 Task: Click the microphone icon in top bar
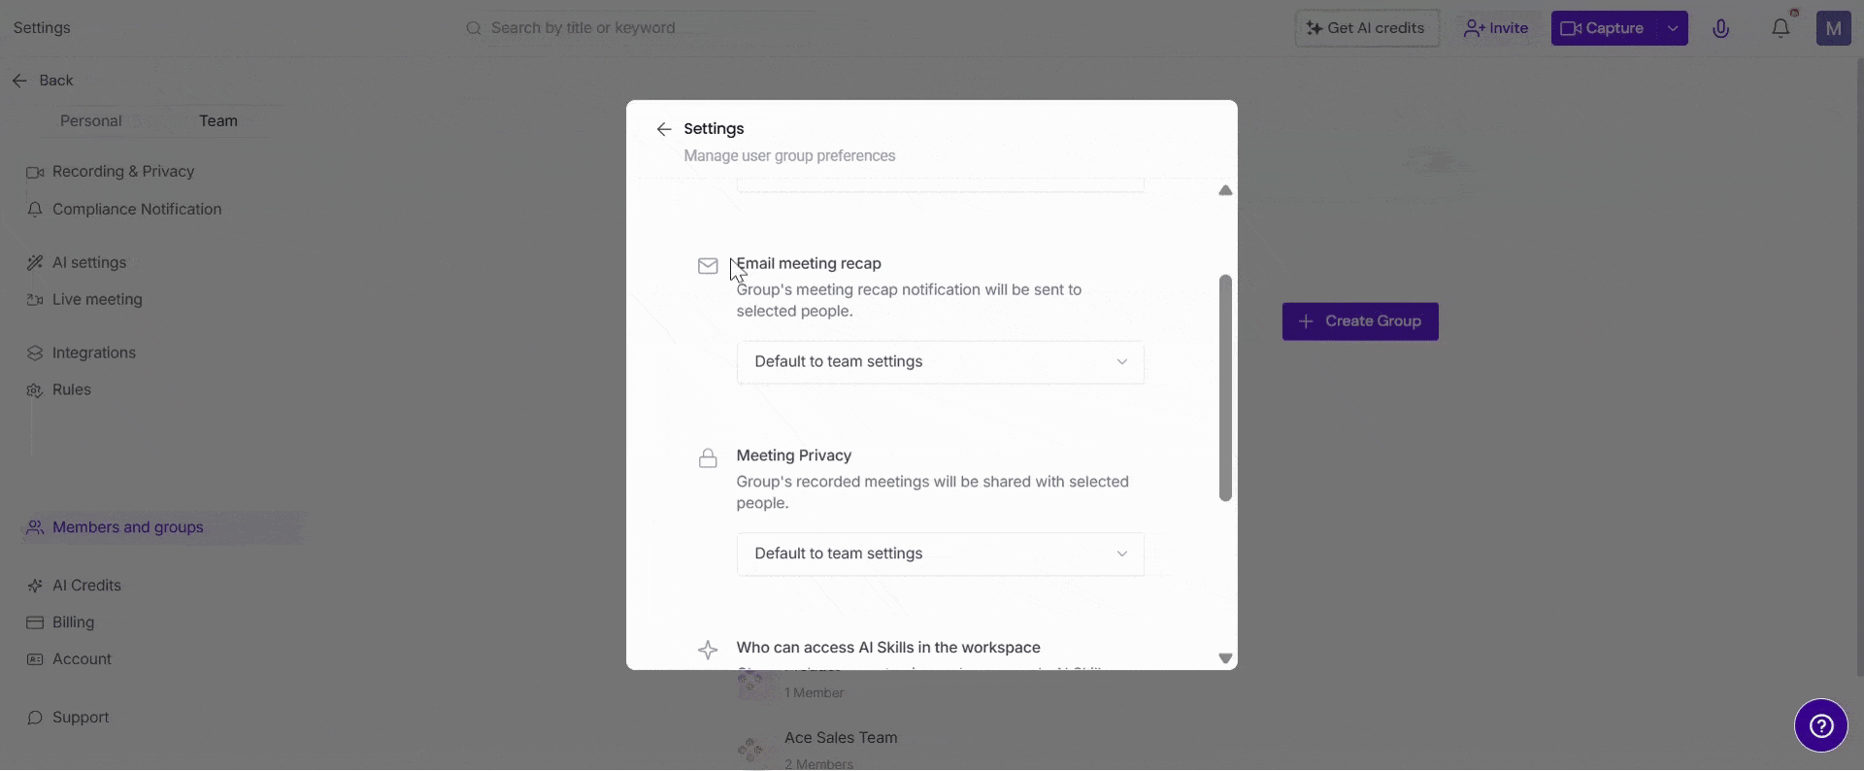coord(1720,28)
